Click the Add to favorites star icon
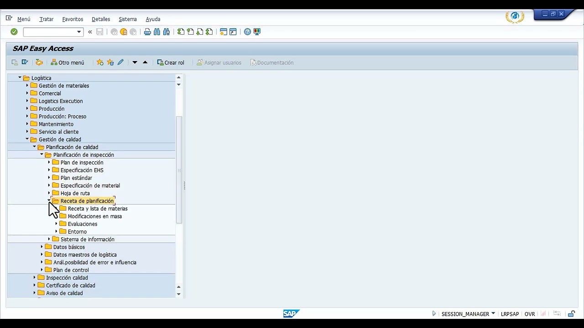This screenshot has height=328, width=584. pyautogui.click(x=100, y=62)
